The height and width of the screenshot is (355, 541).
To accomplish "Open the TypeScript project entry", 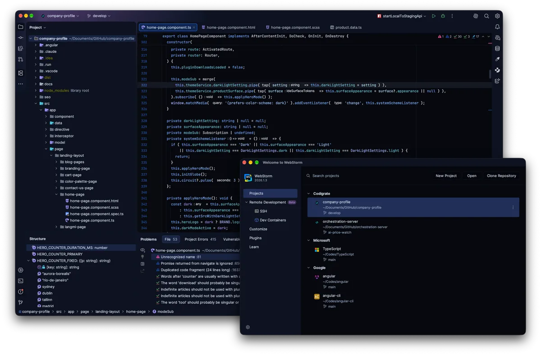I will [413, 254].
